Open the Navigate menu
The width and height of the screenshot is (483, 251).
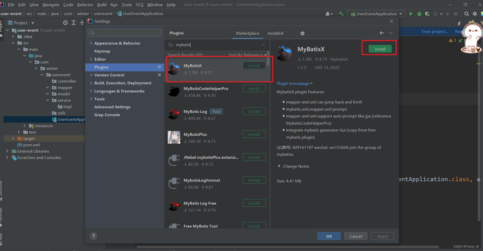(51, 5)
